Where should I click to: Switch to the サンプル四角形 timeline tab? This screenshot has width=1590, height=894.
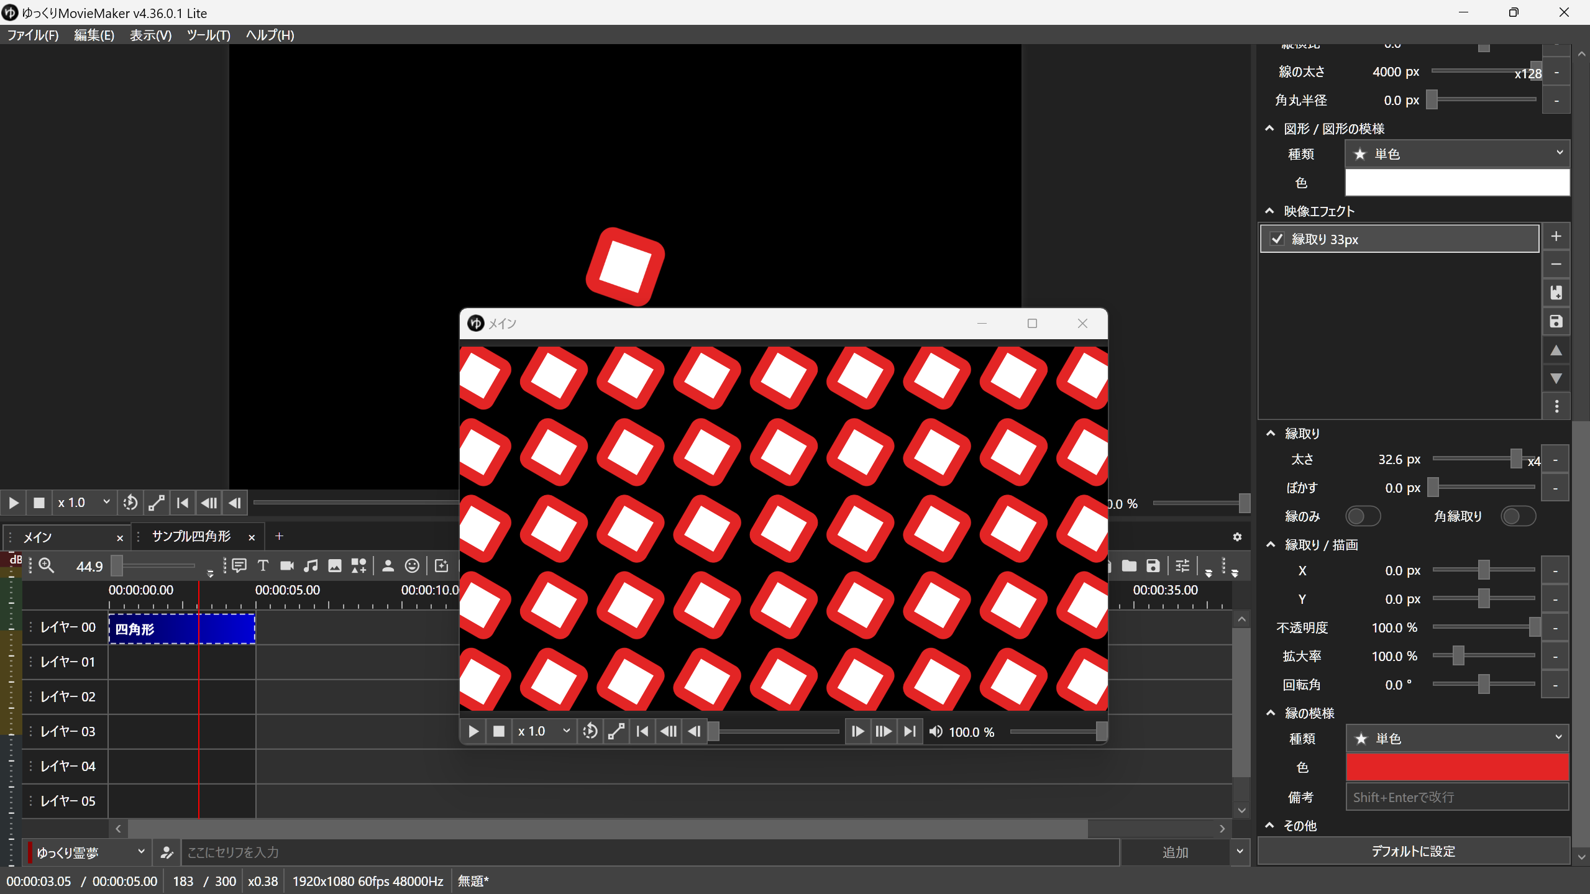[191, 537]
